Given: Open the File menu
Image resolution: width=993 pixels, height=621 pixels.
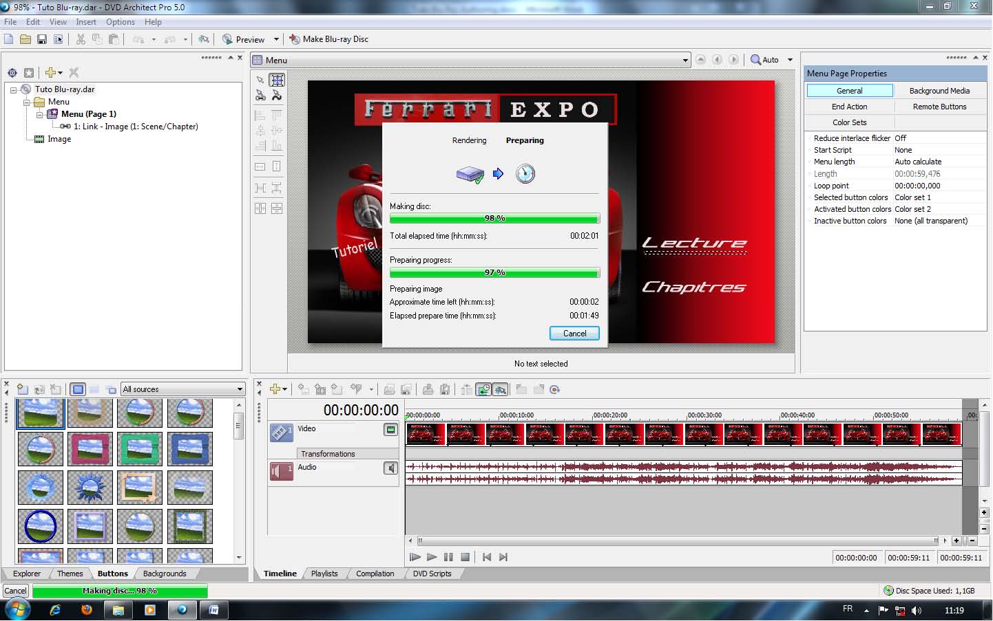Looking at the screenshot, I should click(10, 22).
